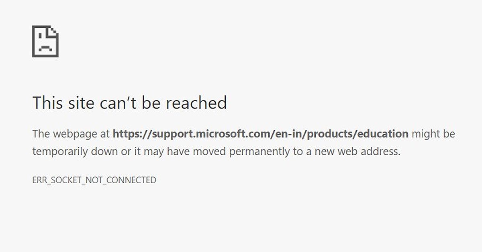Click the "This site can't be reached" heading
The image size is (482, 252).
coord(129,103)
